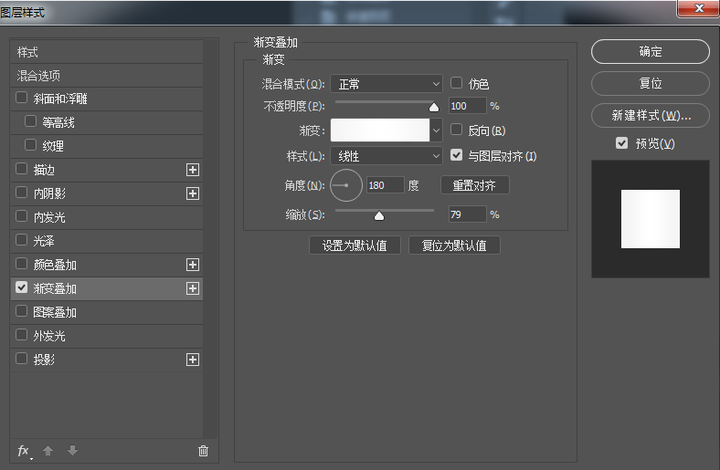Click the plus icon beside 内阴影
Image resolution: width=720 pixels, height=470 pixels.
(193, 193)
